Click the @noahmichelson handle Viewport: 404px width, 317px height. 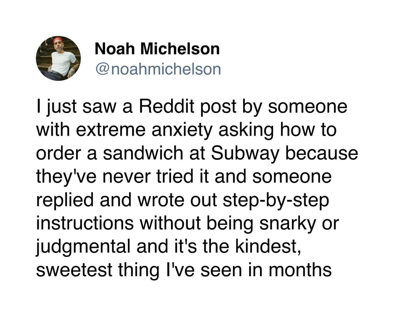pos(158,69)
